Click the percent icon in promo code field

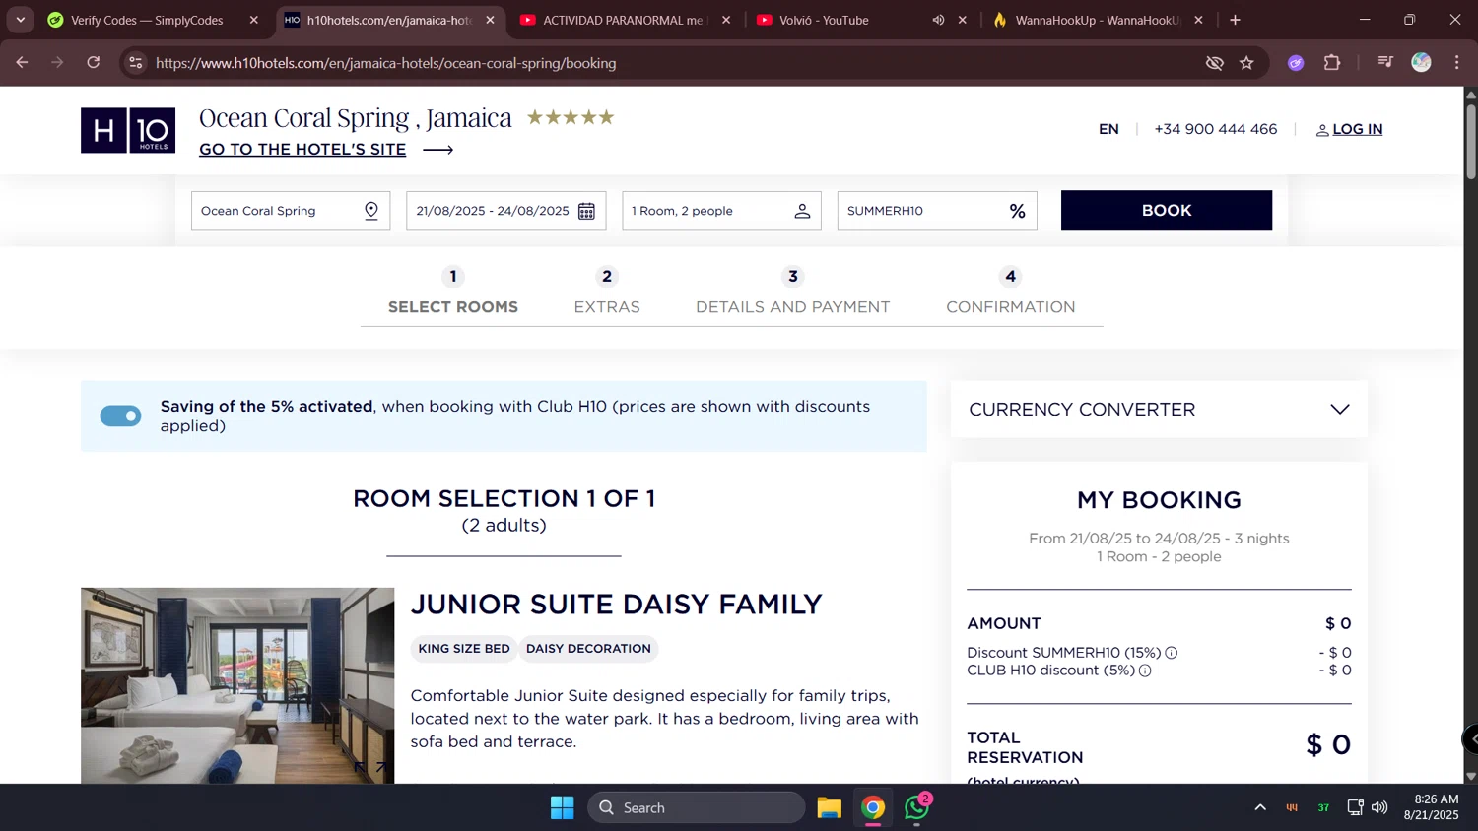coord(1018,211)
